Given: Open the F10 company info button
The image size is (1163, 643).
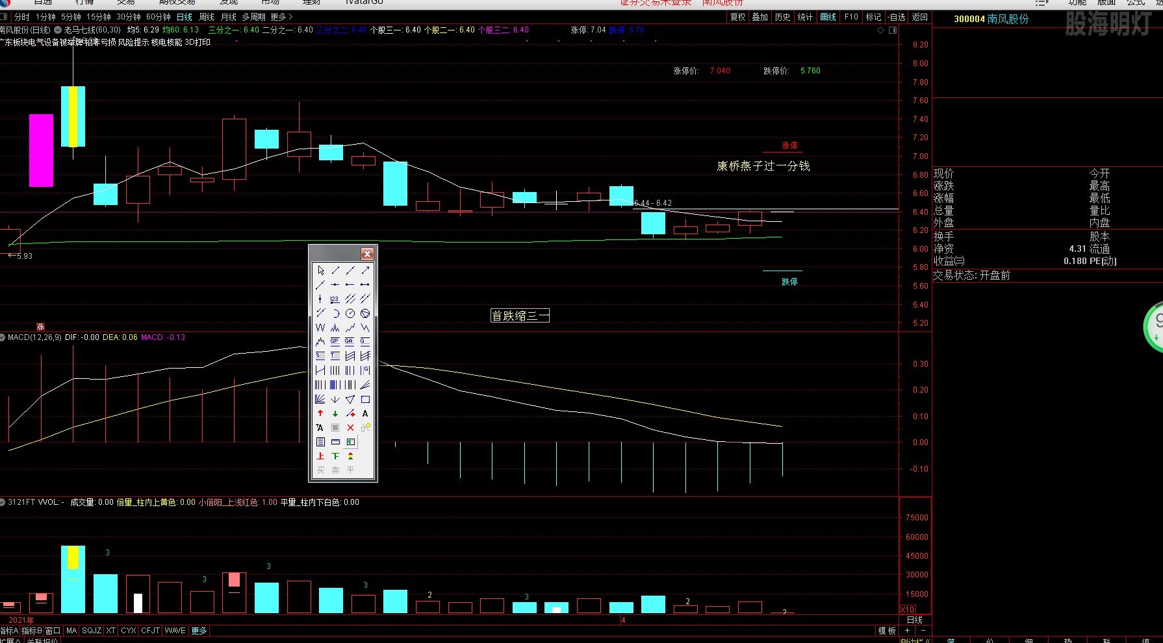Looking at the screenshot, I should point(851,17).
